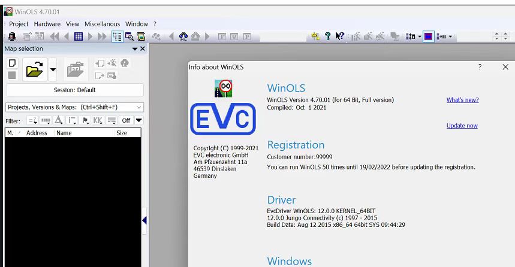Expand the black arrow after Off button
The height and width of the screenshot is (267, 515).
(139, 121)
